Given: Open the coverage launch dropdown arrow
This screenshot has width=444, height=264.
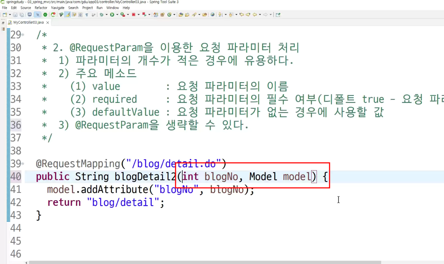Looking at the screenshot, I should (128, 15).
